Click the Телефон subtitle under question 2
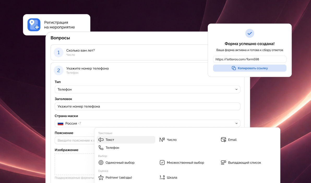The height and width of the screenshot is (183, 311). [x=72, y=73]
